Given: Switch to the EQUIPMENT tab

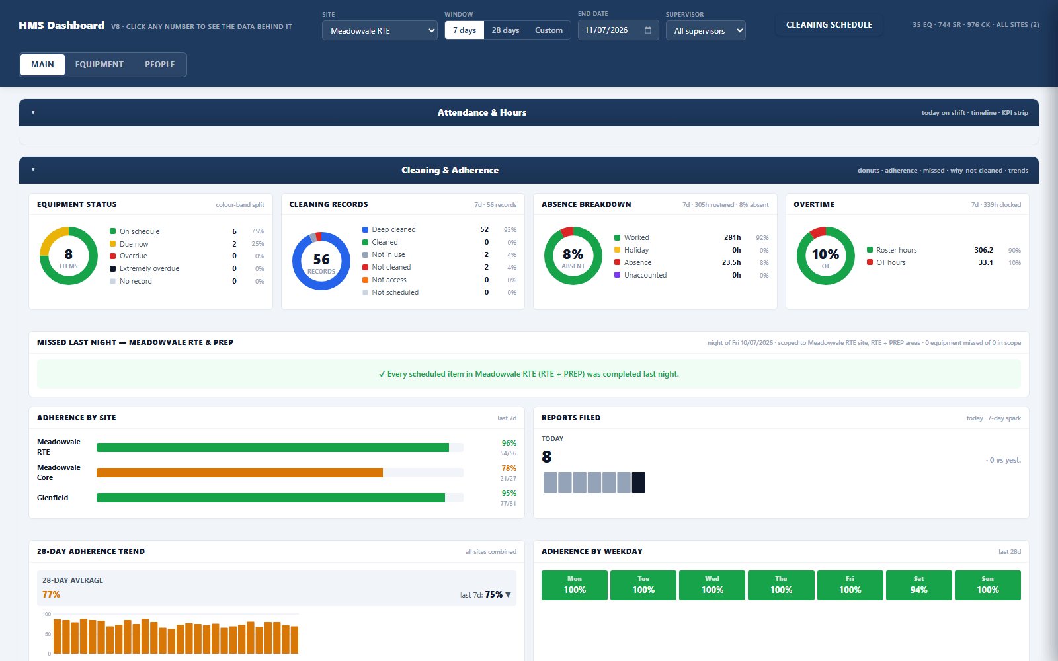Looking at the screenshot, I should [99, 65].
